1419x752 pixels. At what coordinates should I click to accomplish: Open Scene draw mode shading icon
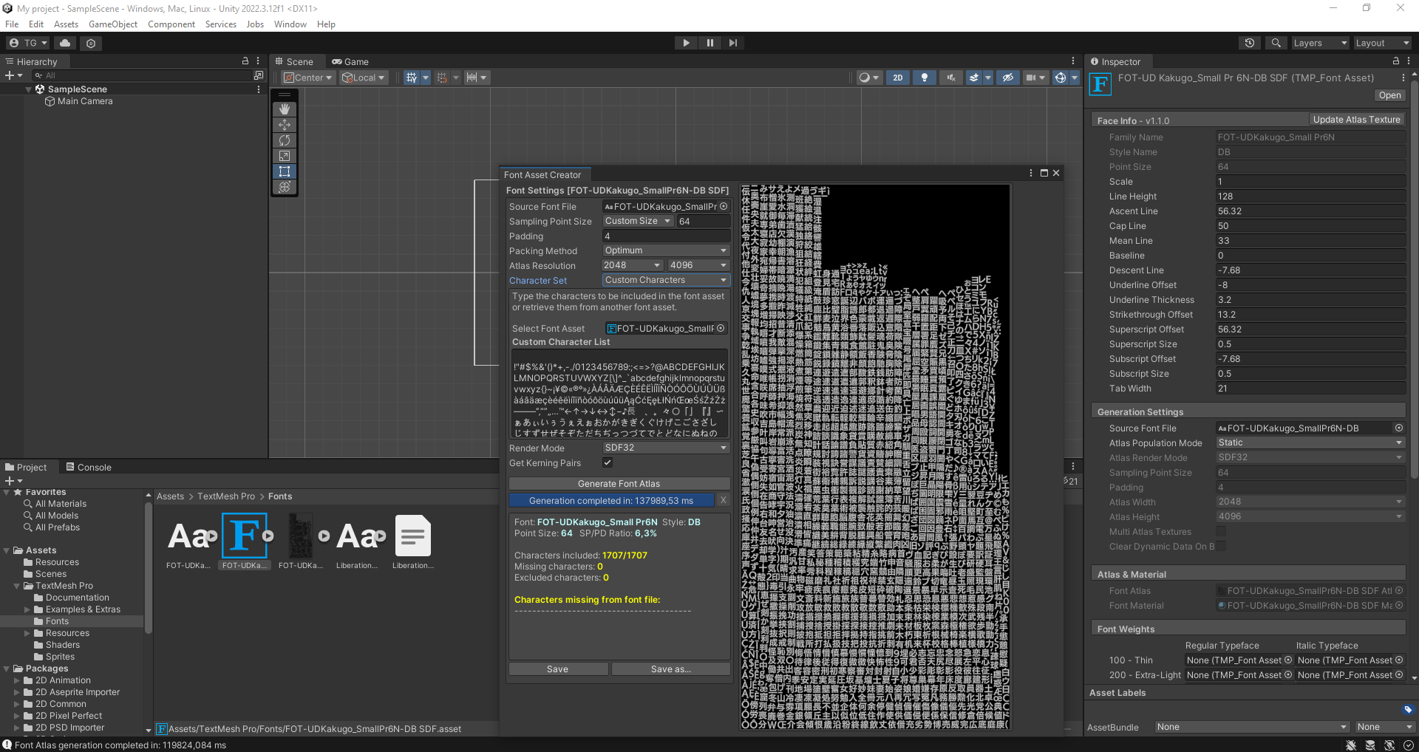pyautogui.click(x=868, y=78)
